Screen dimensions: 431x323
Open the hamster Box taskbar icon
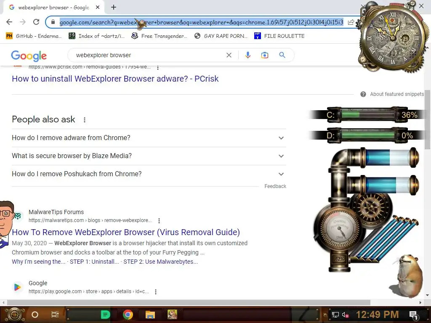pyautogui.click(x=172, y=315)
